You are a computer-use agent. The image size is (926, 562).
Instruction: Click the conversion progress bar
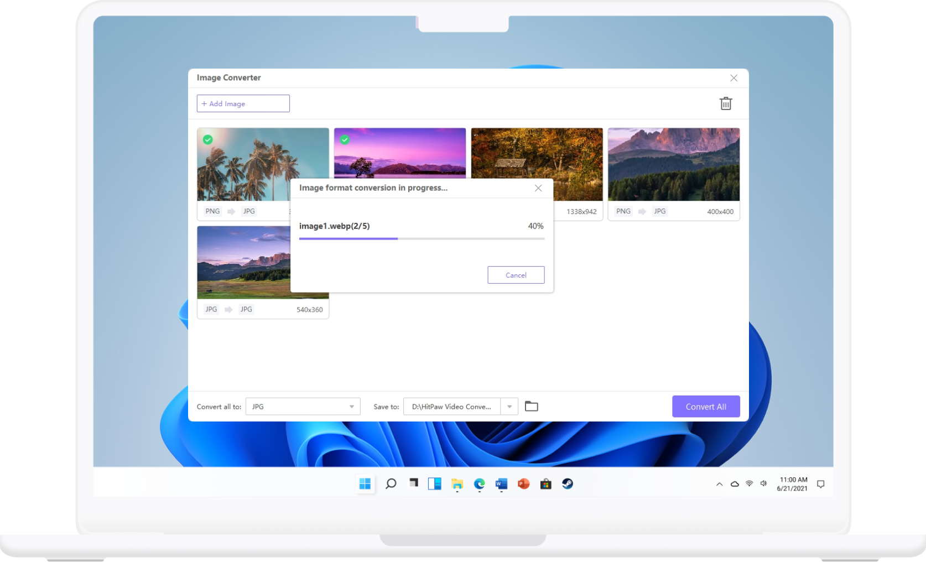(422, 238)
